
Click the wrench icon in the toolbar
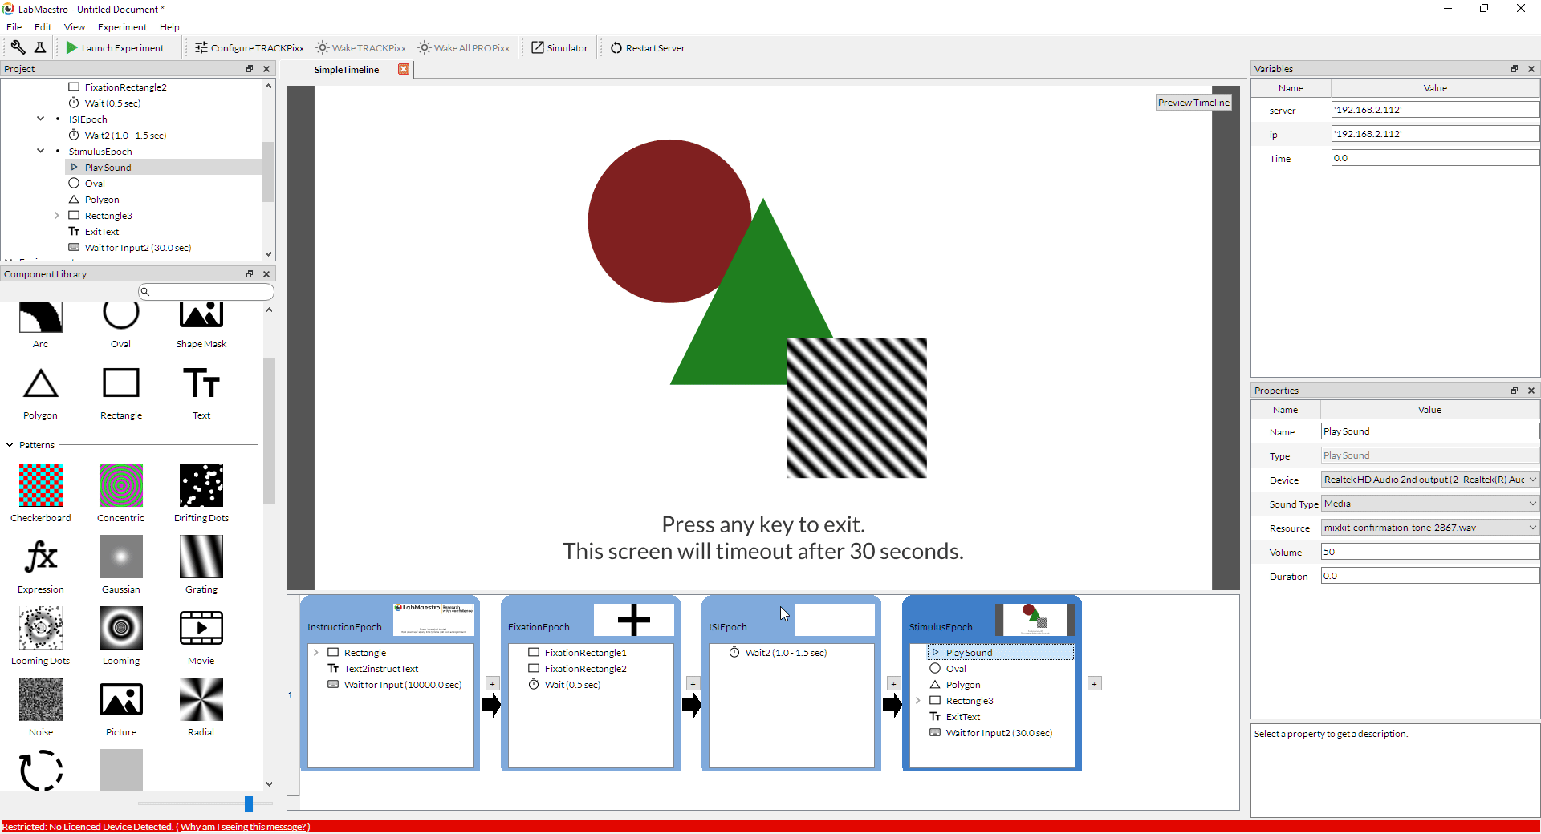pos(18,47)
